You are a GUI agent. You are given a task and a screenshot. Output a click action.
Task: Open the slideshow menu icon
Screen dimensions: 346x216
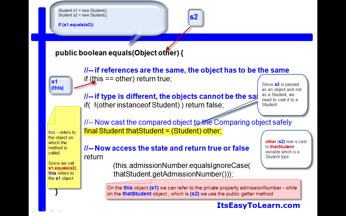52,210
